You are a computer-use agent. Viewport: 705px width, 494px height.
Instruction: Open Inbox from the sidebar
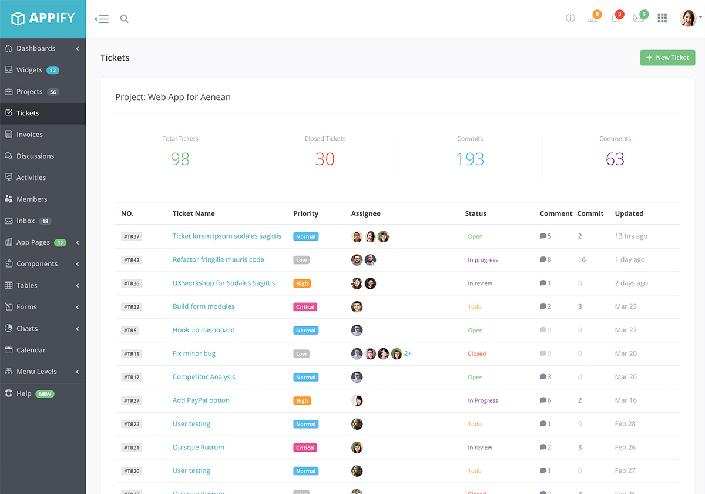[x=26, y=221]
